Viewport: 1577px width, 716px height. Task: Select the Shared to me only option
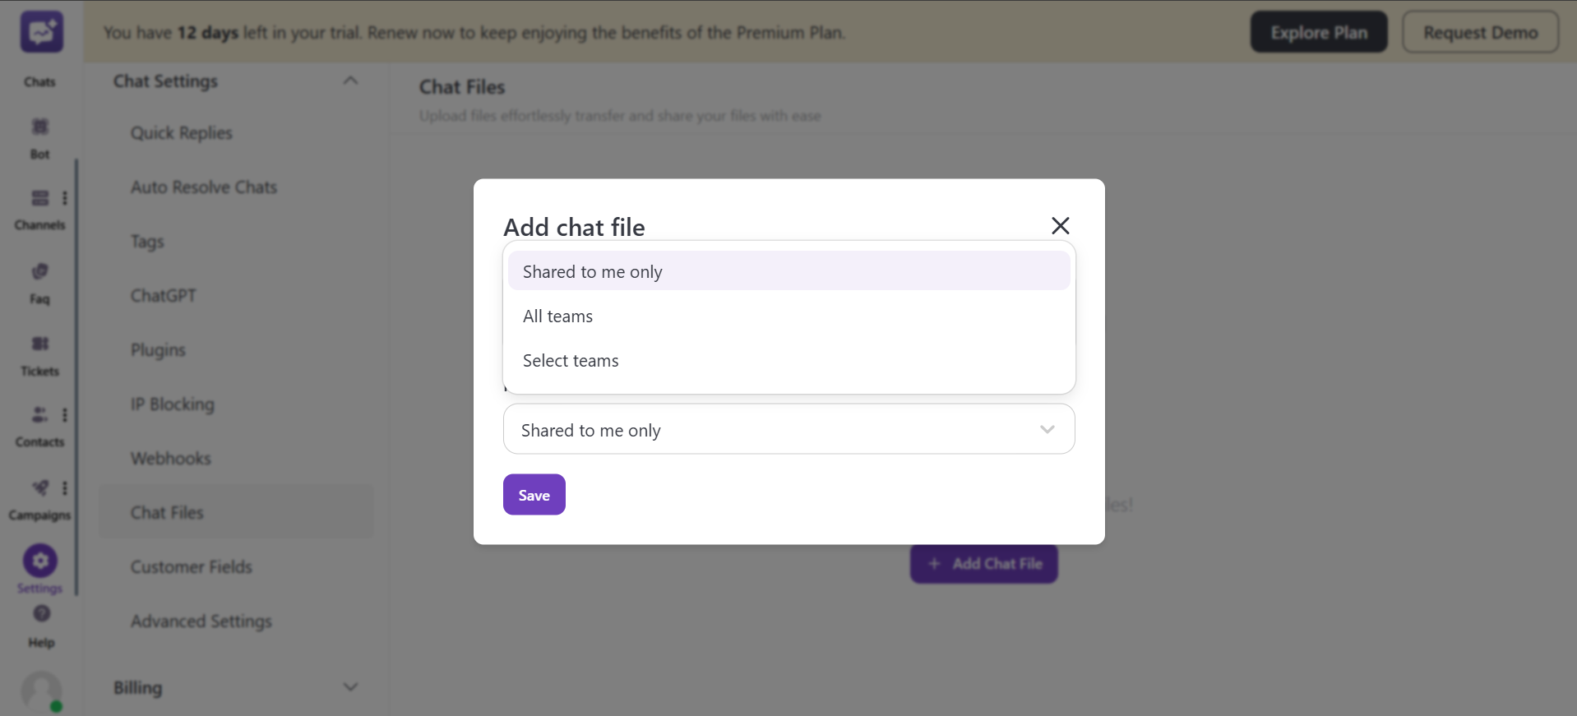click(x=592, y=270)
